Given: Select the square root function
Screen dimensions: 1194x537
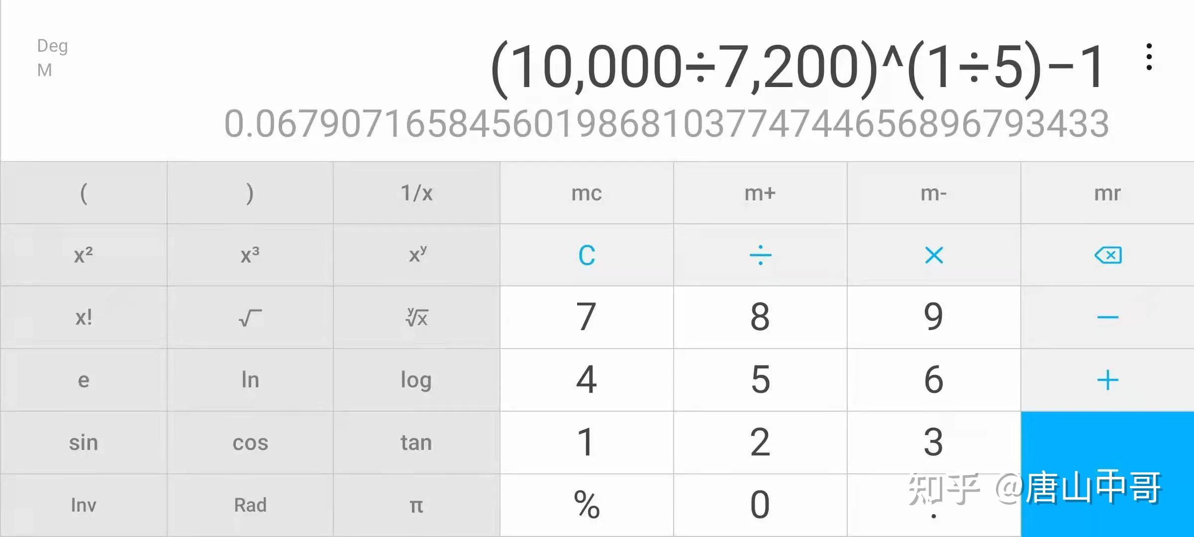Looking at the screenshot, I should pos(250,317).
